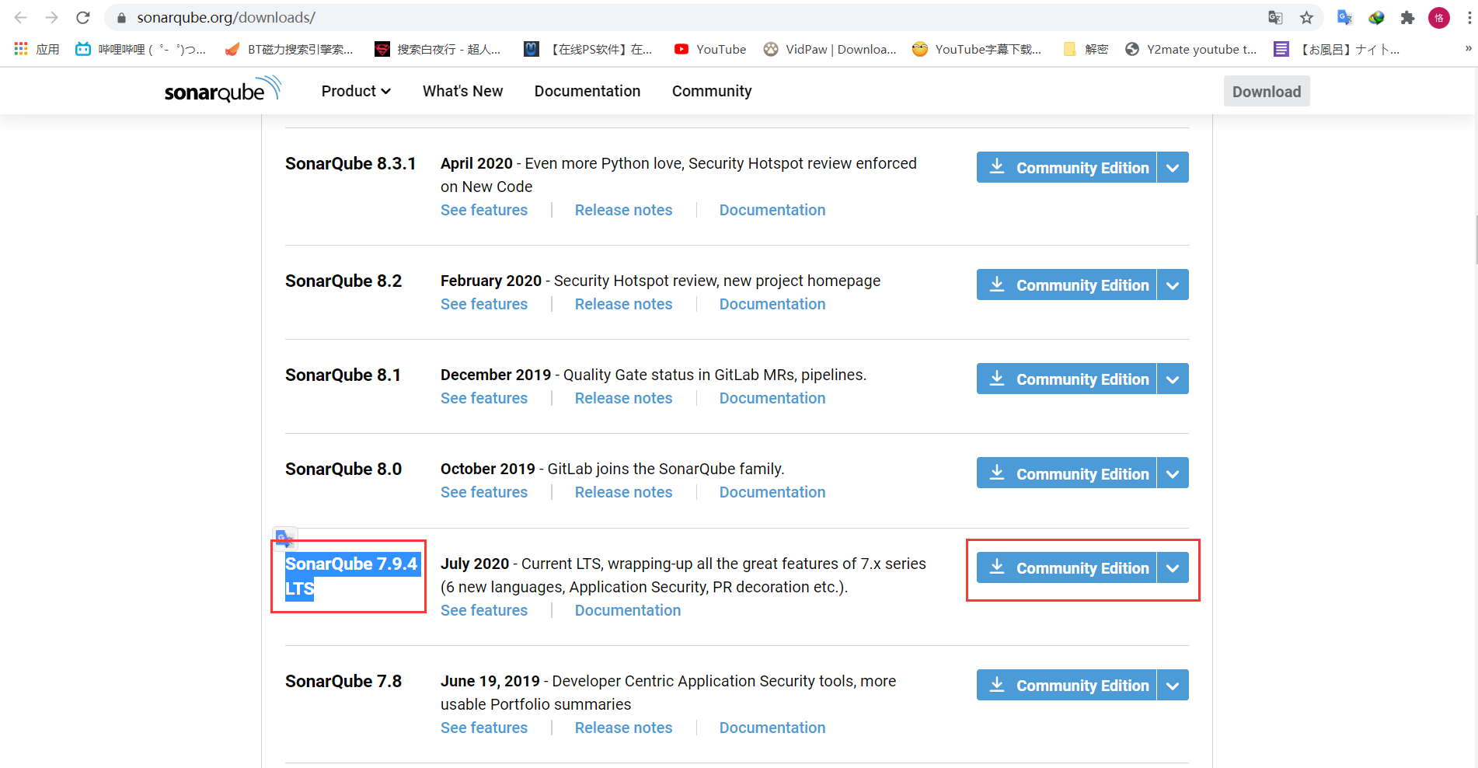Viewport: 1478px width, 768px height.
Task: Open the dropdown arrow beside SonarQube 7.9.4 Community Edition
Action: click(1173, 567)
